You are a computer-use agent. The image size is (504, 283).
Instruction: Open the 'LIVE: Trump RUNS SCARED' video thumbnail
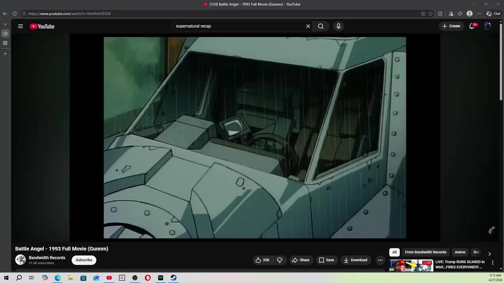click(x=411, y=265)
